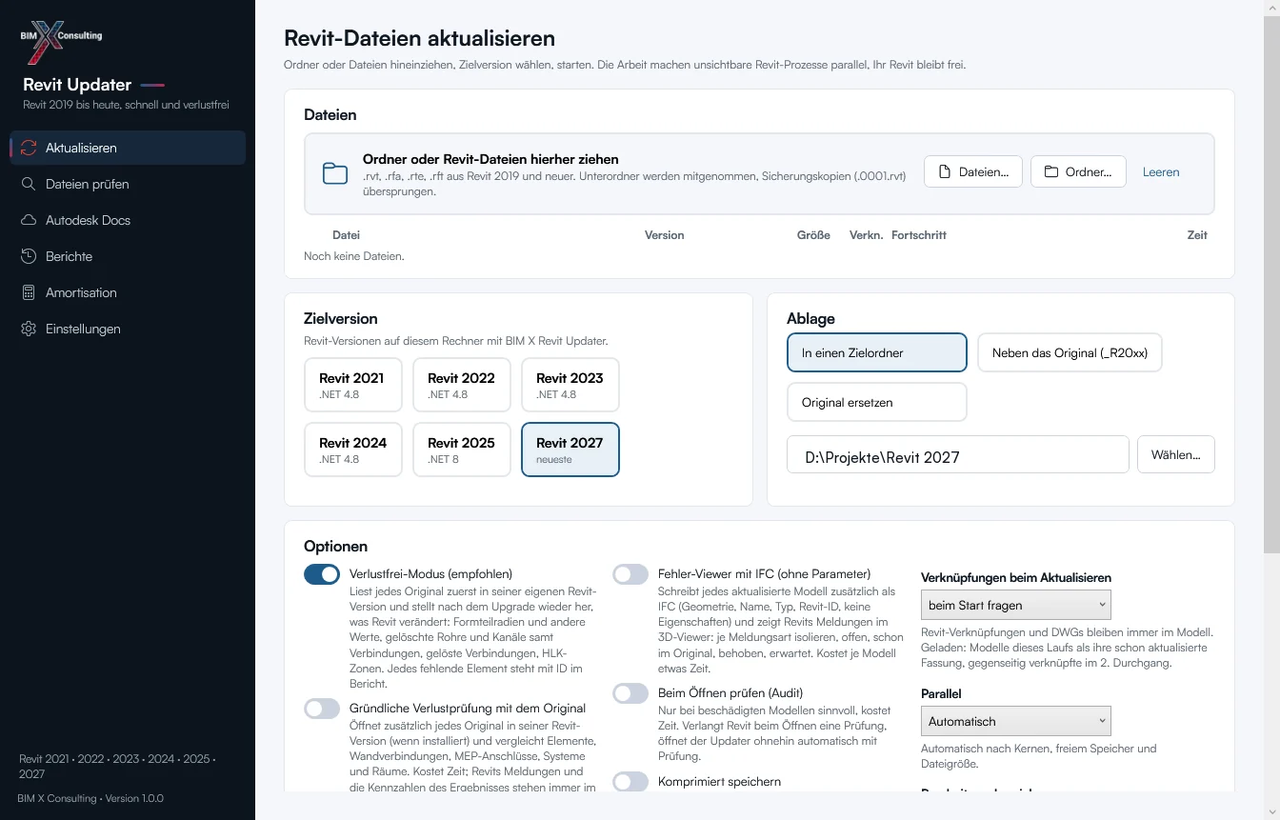Click the Datei column header
This screenshot has height=820, width=1280.
pyautogui.click(x=346, y=235)
